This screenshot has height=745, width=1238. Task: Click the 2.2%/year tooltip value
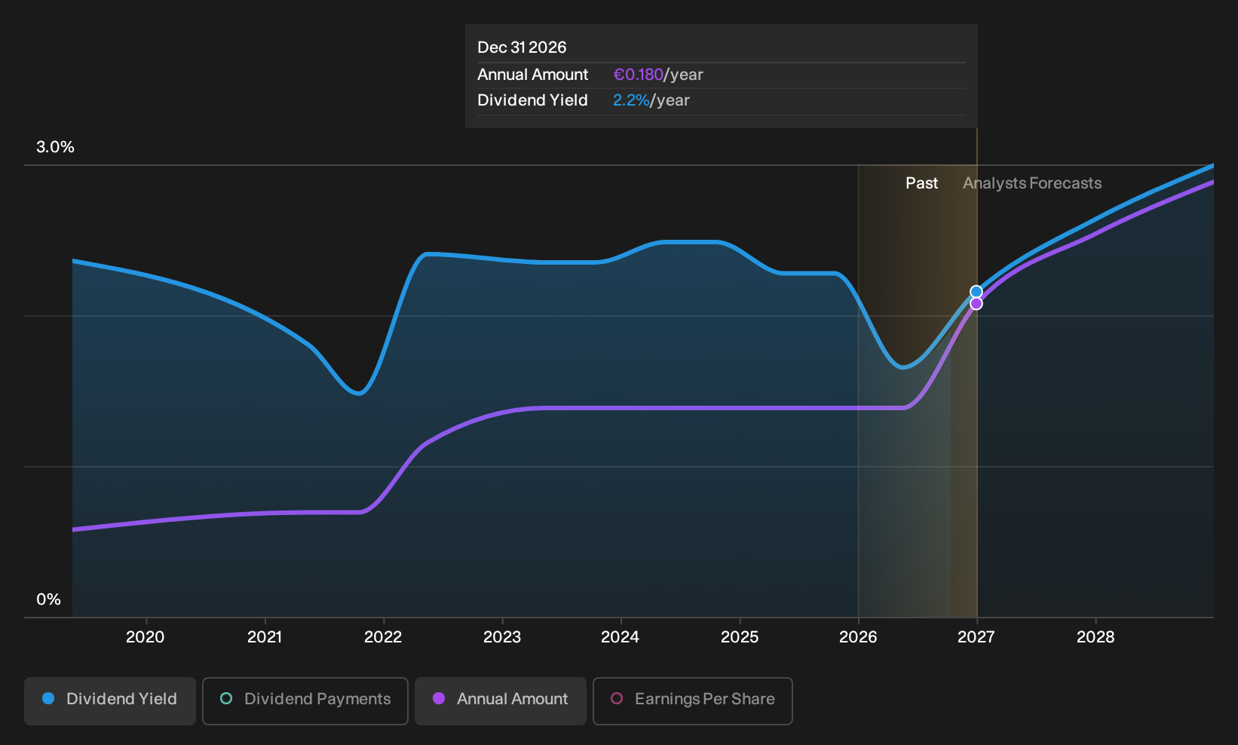651,100
